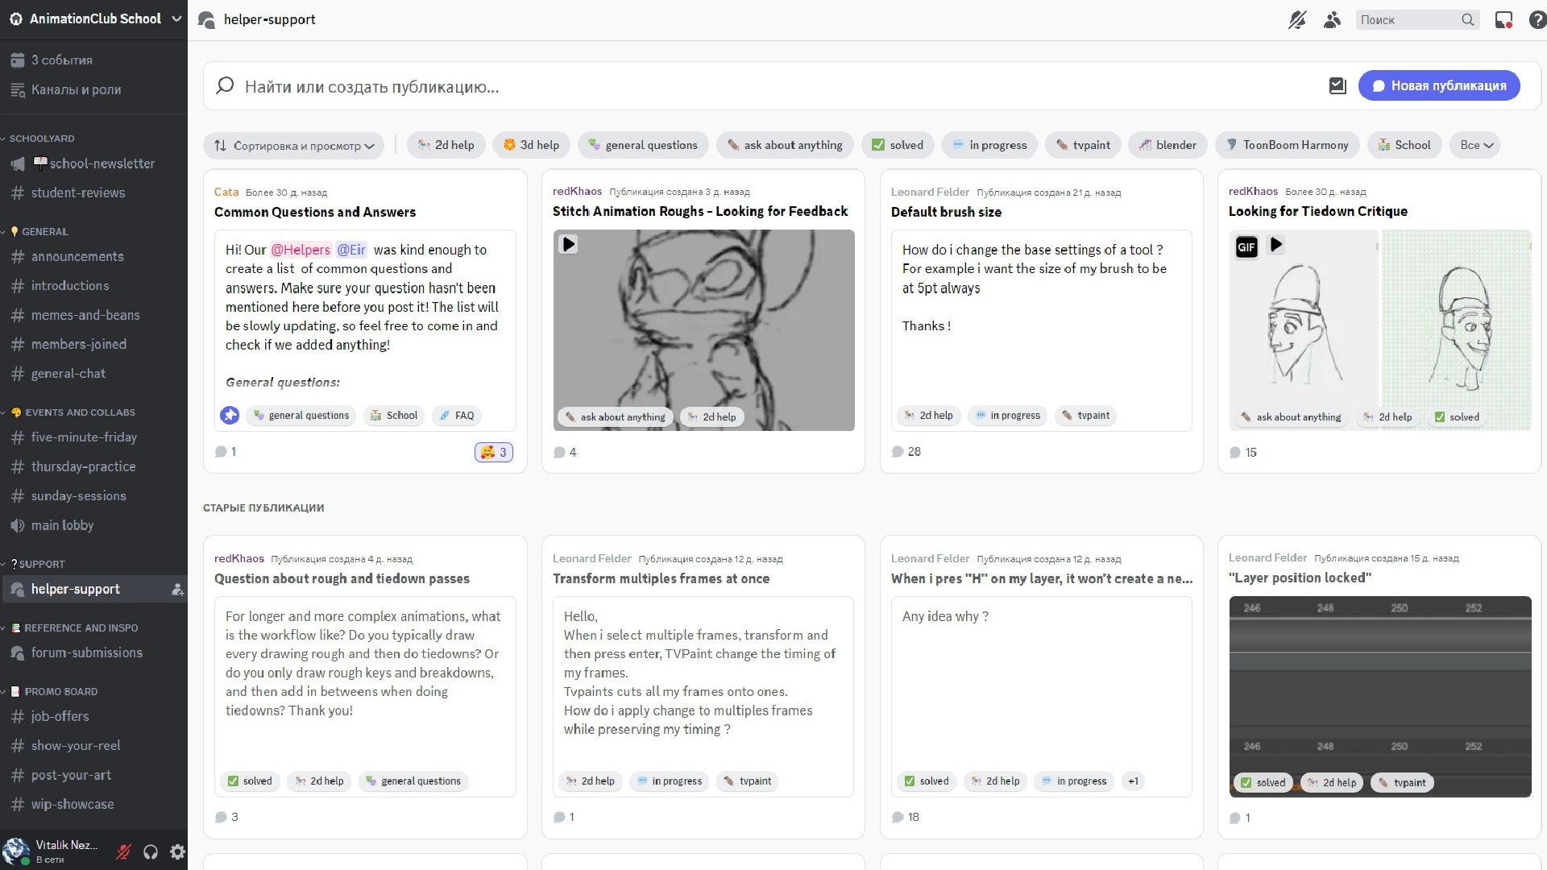Viewport: 1547px width, 870px height.
Task: Click the heart emoji reaction with 3
Action: click(493, 453)
